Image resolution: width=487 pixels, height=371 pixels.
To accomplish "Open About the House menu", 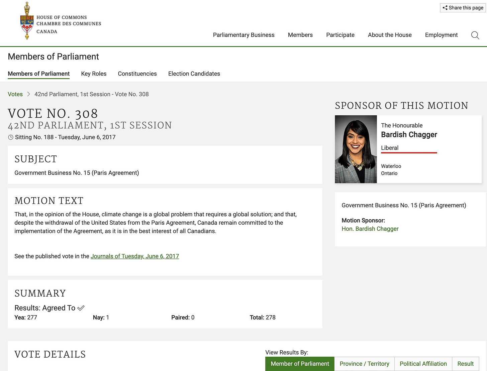I will tap(390, 35).
